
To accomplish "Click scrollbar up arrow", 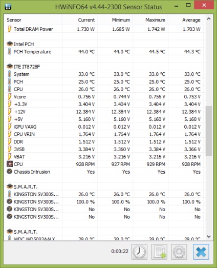I will pos(209,19).
